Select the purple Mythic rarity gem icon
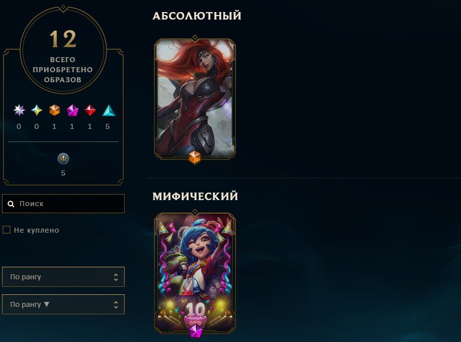Image resolution: width=461 pixels, height=342 pixels. [x=72, y=110]
